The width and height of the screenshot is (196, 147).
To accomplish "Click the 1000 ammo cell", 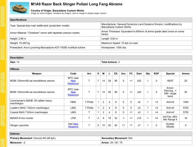I will 186,102.
